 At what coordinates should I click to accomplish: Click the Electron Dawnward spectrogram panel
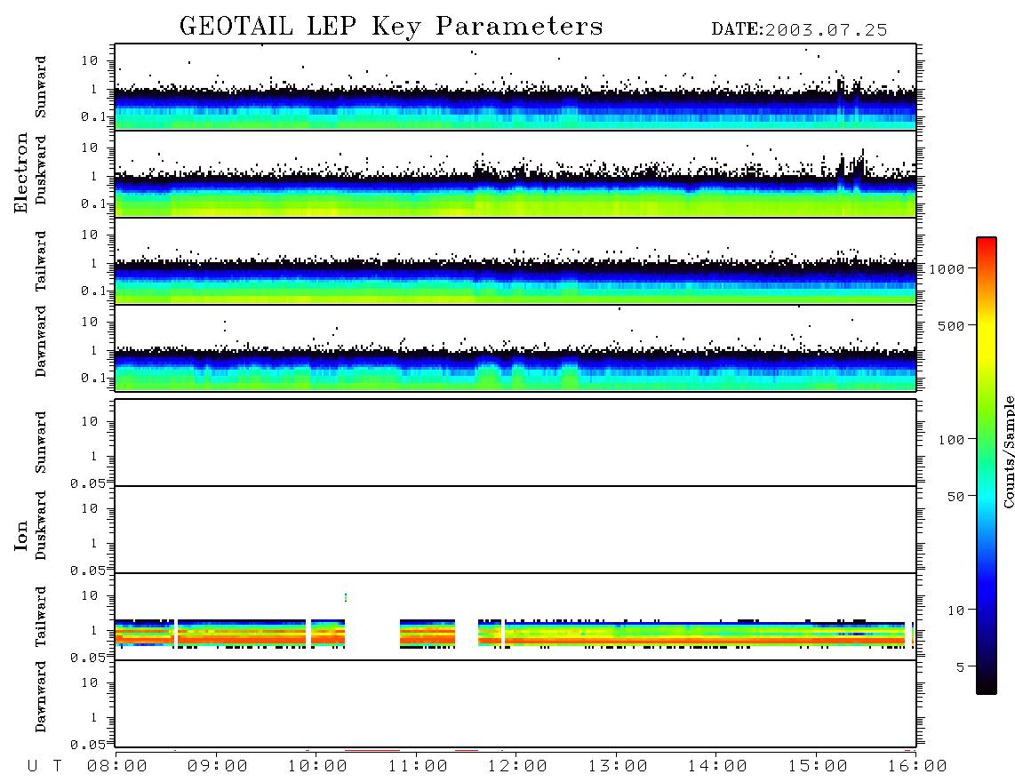[x=515, y=347]
